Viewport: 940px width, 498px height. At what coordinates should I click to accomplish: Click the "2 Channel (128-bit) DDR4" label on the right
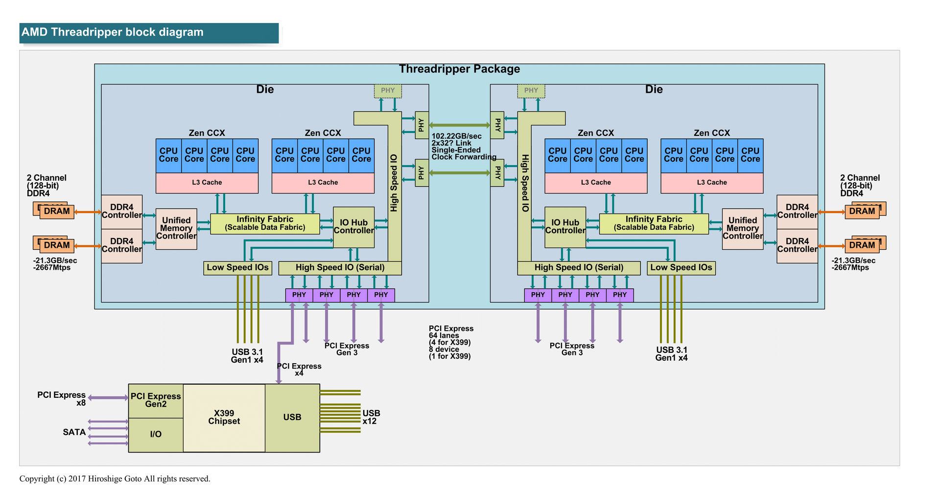pos(860,186)
